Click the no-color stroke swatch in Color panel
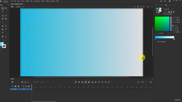The width and height of the screenshot is (182, 102). coord(160,11)
